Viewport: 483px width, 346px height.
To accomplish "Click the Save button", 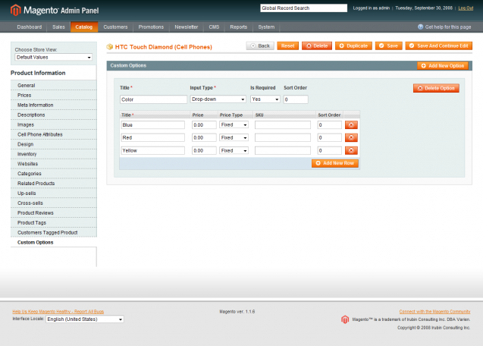I will 388,46.
